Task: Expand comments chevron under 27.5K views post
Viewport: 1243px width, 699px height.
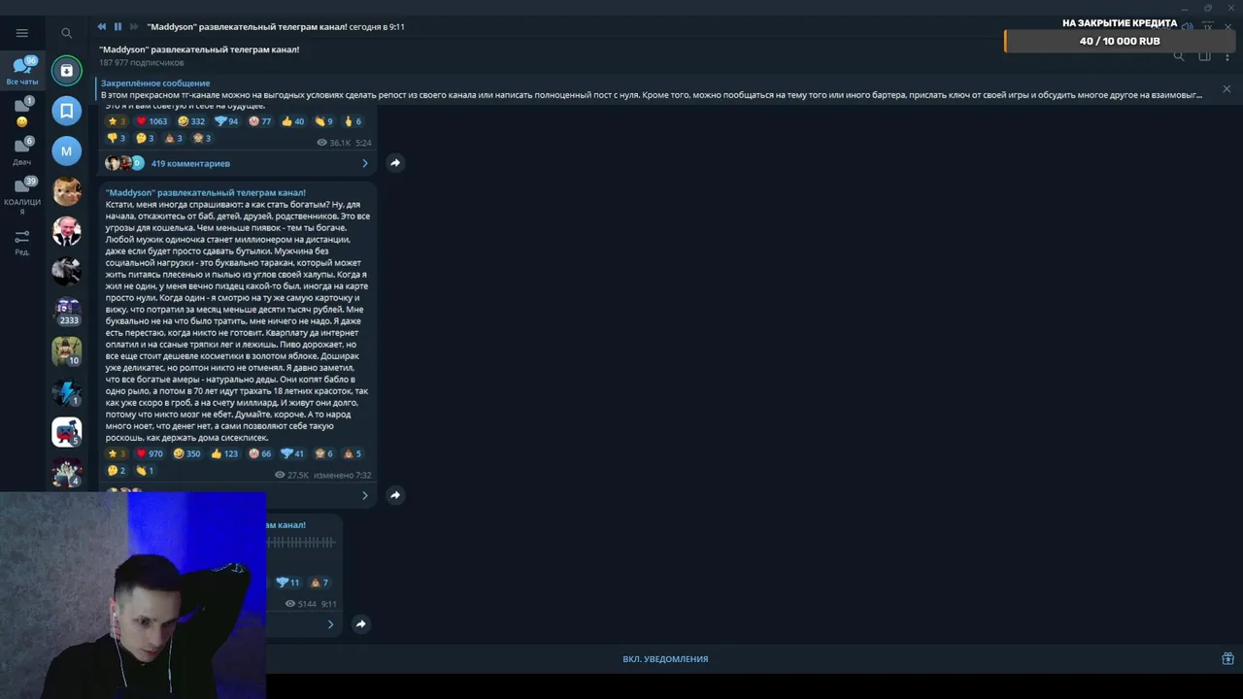Action: [x=365, y=495]
